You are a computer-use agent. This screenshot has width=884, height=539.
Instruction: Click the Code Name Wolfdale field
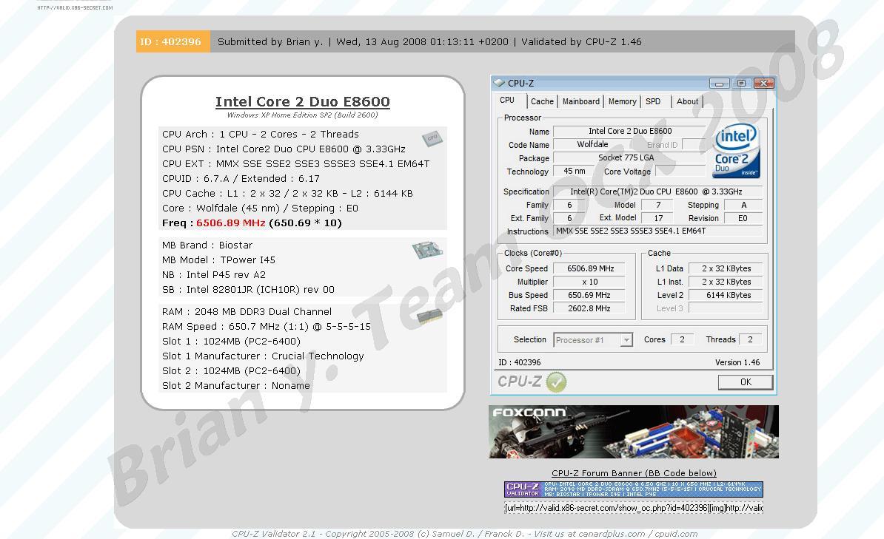tap(592, 145)
